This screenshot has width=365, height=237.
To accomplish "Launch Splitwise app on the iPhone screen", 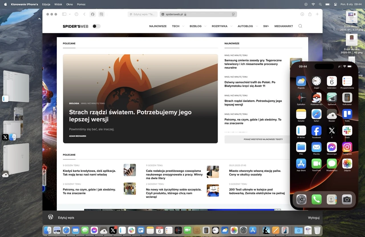I will click(332, 98).
